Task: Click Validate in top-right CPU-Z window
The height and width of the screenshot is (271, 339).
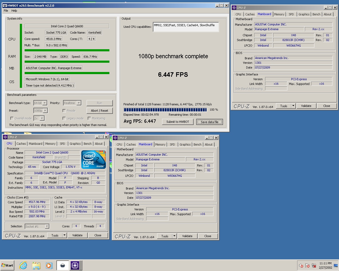Action: (x=306, y=106)
